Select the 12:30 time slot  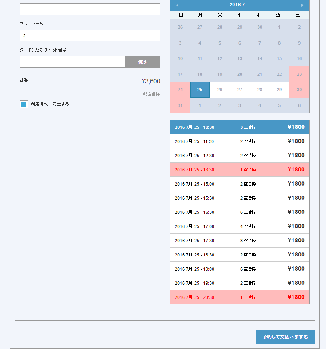(x=240, y=156)
